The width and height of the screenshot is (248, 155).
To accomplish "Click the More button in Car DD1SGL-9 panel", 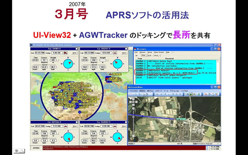I will tap(75, 126).
